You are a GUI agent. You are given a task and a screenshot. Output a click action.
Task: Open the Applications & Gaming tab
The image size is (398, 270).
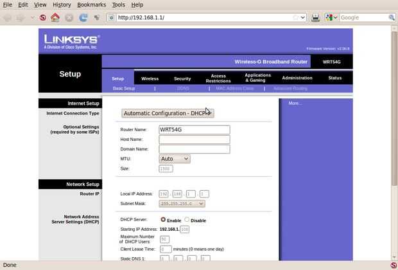[x=257, y=78]
